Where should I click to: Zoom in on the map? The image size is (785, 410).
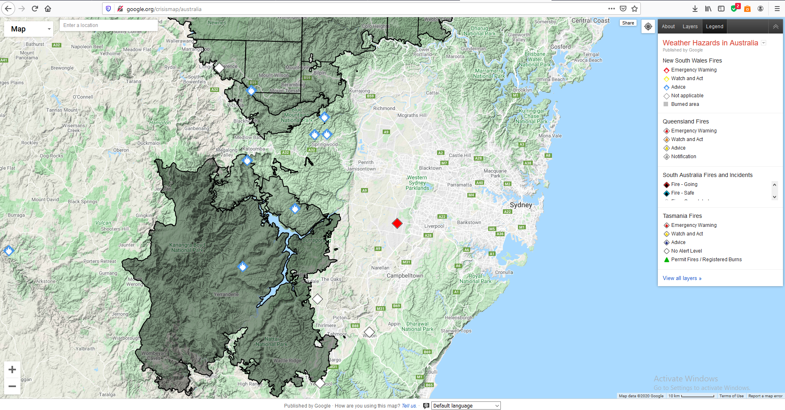point(12,370)
